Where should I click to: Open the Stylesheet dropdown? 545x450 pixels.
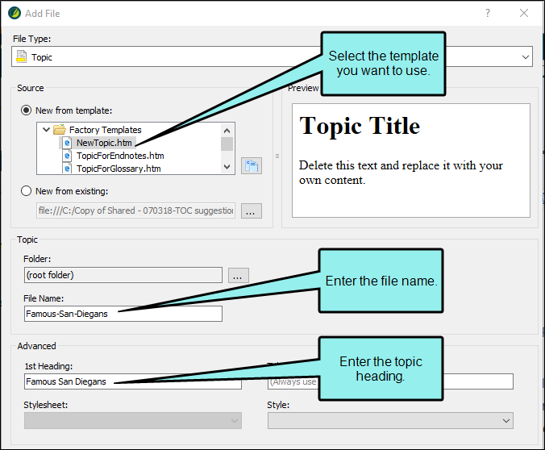(x=235, y=420)
